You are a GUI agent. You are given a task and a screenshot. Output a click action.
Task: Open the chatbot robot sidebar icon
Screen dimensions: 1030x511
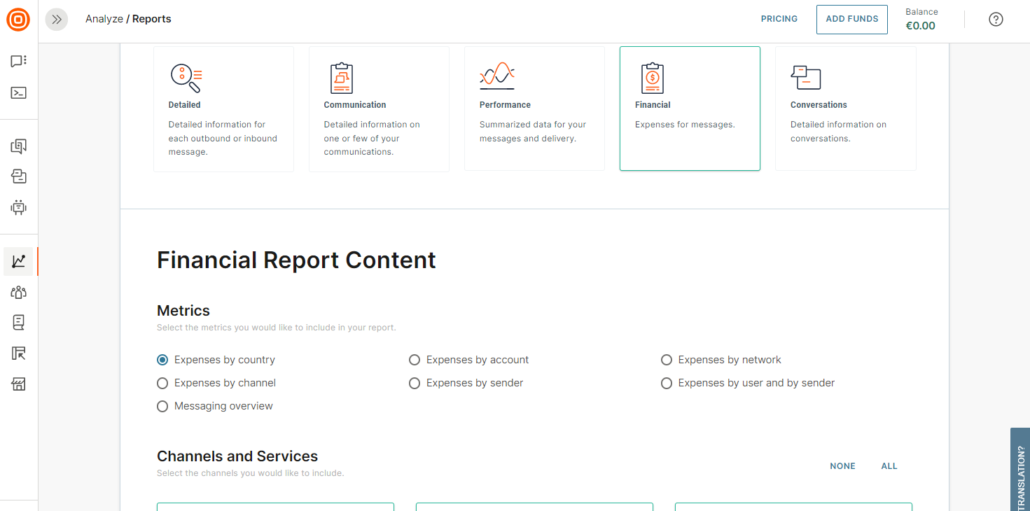19,207
